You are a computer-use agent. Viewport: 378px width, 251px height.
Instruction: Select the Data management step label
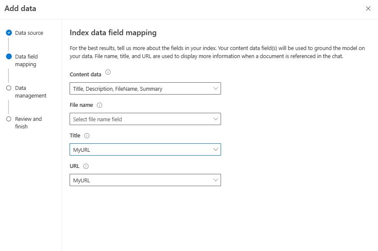tap(31, 92)
